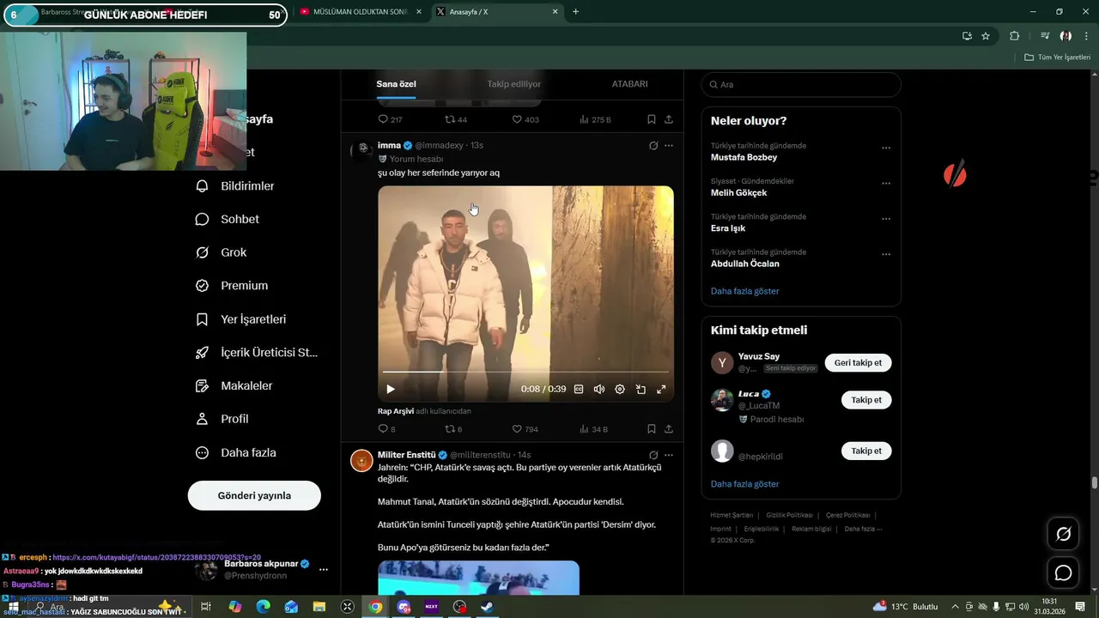Click page vertical scrollbar thumb

click(1094, 482)
